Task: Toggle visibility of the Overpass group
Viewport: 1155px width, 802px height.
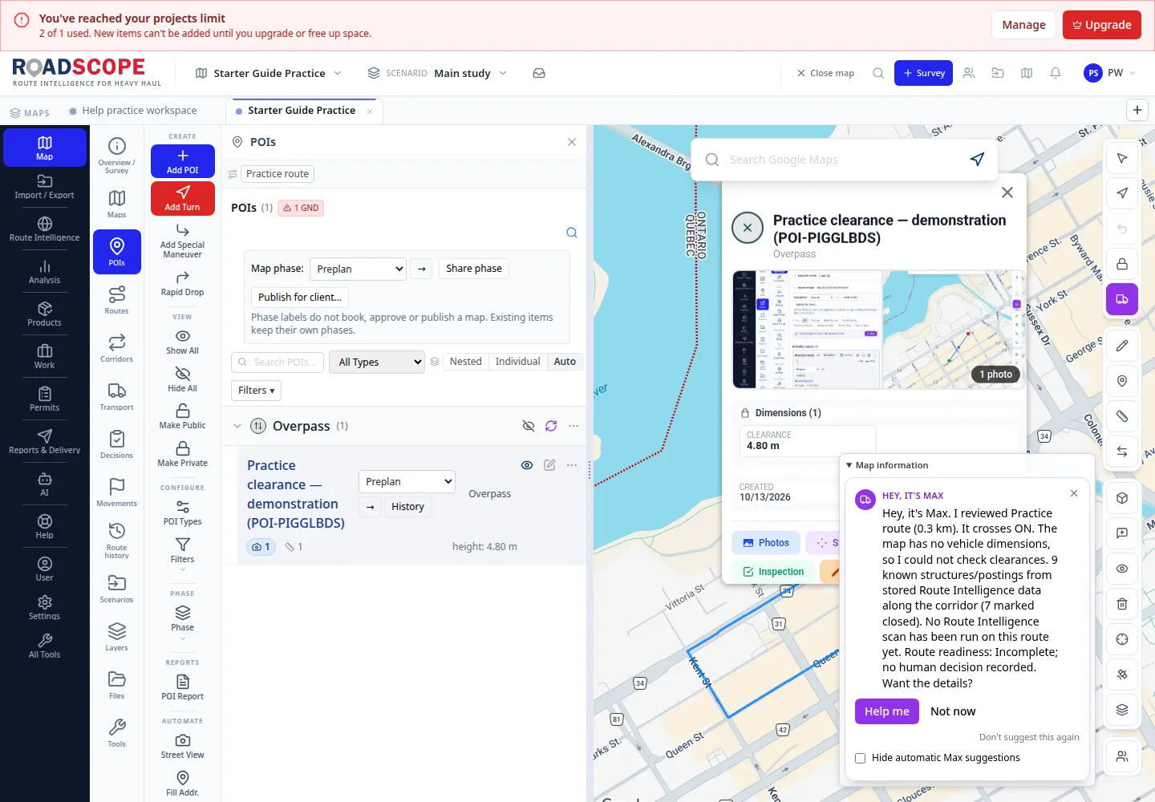Action: (x=529, y=426)
